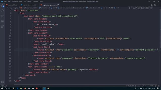Click the HTML language mode selector
Viewport: 161px width, 90px height.
pyautogui.click(x=151, y=86)
